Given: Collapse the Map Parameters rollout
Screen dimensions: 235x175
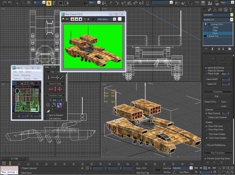Looking at the screenshot, I should pyautogui.click(x=218, y=153).
